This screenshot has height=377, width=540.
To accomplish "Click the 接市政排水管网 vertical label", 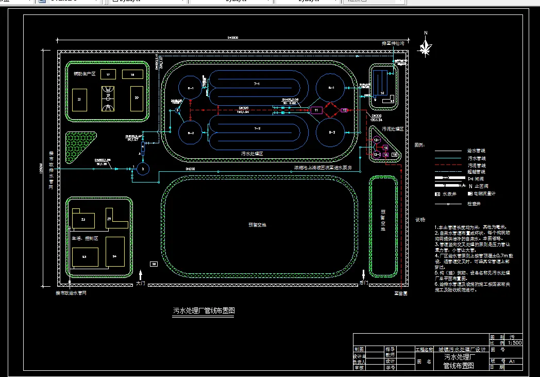I will (51, 170).
